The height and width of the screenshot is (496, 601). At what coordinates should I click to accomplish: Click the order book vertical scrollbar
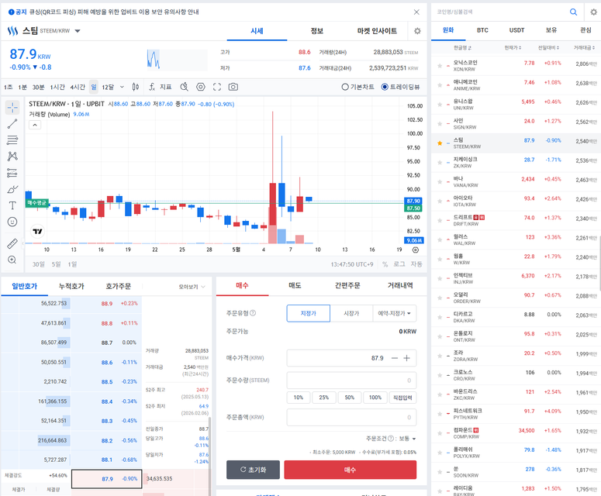[209, 455]
